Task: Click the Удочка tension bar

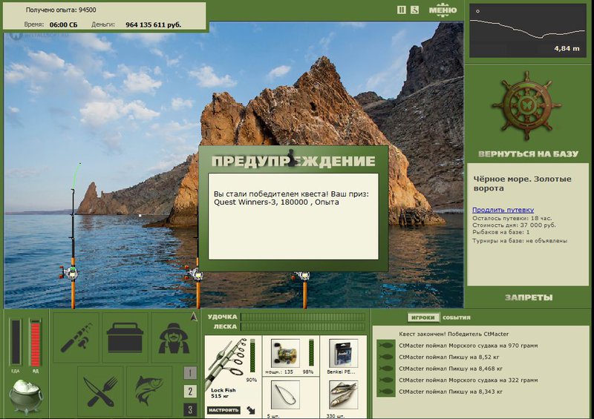Action: (x=303, y=317)
